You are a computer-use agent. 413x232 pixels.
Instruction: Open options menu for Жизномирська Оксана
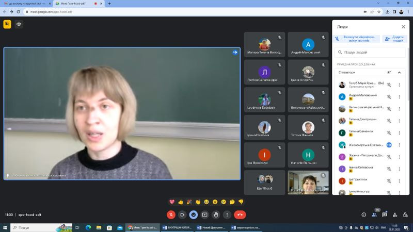(x=399, y=145)
